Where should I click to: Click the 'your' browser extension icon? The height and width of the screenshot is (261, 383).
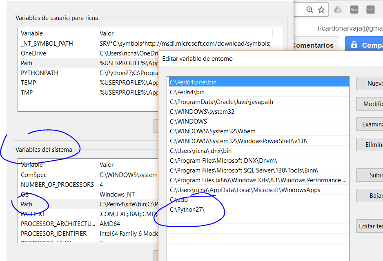click(370, 10)
